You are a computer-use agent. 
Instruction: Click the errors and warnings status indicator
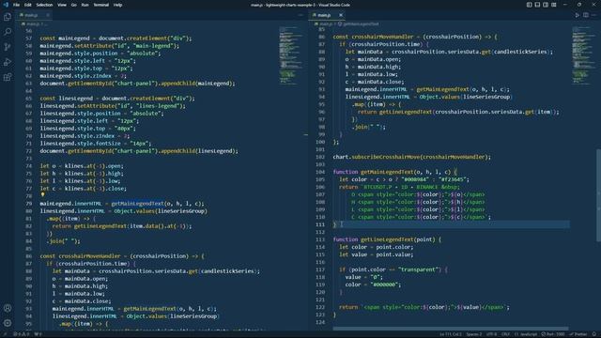click(22, 334)
